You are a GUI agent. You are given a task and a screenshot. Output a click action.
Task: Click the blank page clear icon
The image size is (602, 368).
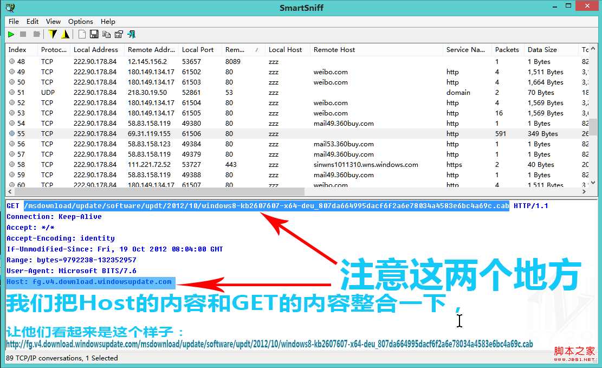click(82, 34)
